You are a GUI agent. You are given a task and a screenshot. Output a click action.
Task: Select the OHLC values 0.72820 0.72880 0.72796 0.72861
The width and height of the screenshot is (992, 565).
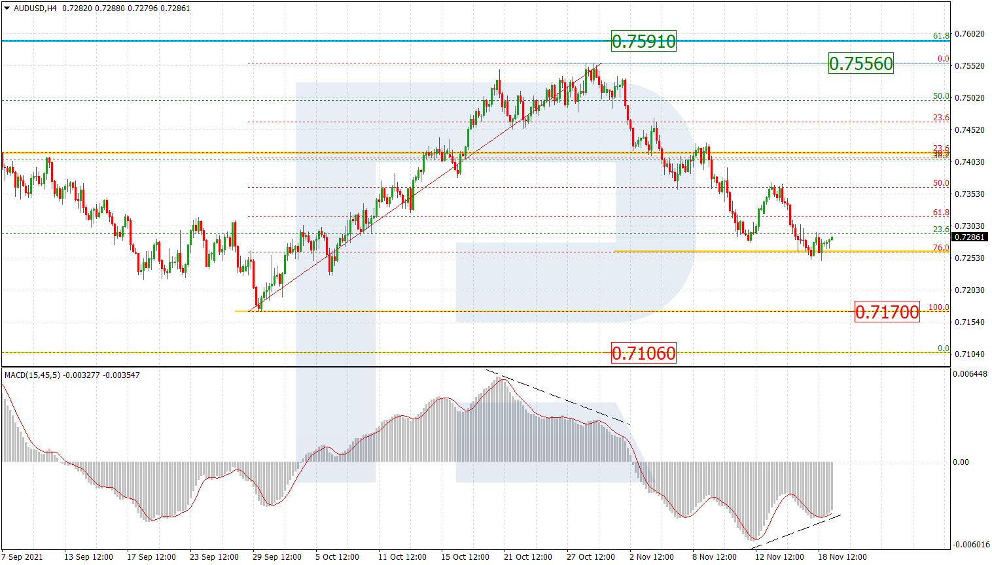(x=126, y=9)
